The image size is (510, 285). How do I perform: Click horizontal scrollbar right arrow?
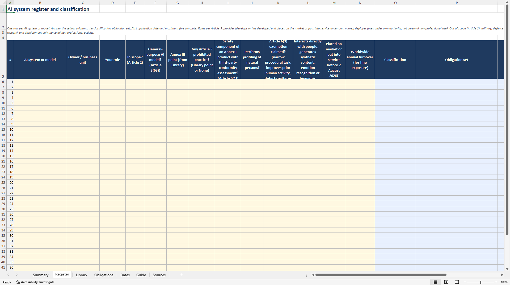click(502, 275)
